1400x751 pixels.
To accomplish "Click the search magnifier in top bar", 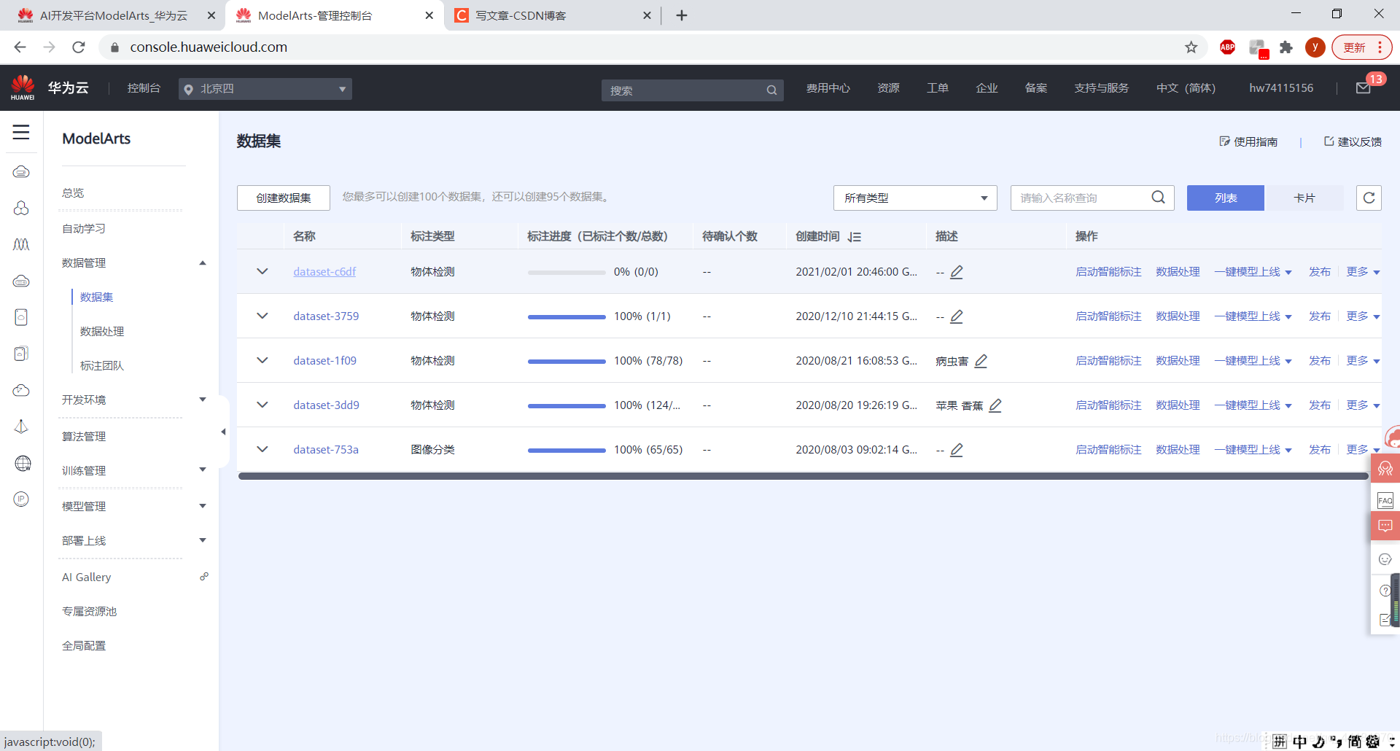I will (x=771, y=90).
